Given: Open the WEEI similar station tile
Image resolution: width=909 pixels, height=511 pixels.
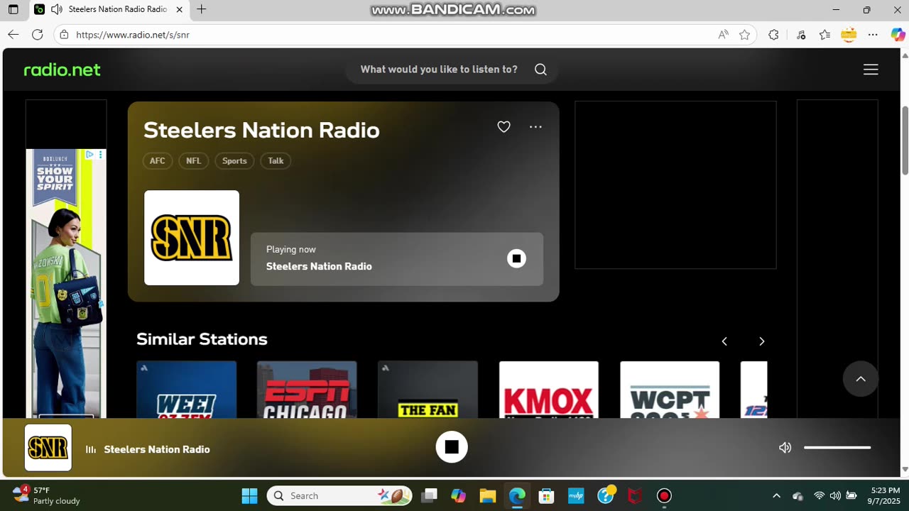Looking at the screenshot, I should click(x=186, y=390).
